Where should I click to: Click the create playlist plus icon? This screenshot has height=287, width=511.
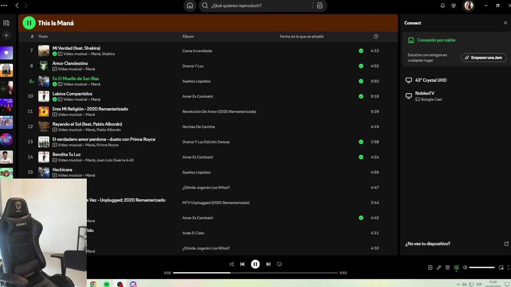[x=6, y=35]
